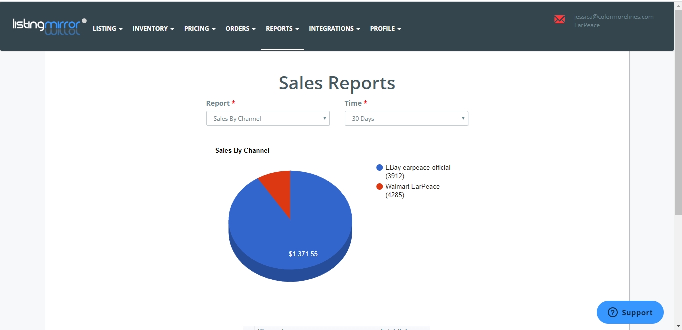
Task: Click the Support question mark icon
Action: pyautogui.click(x=613, y=312)
